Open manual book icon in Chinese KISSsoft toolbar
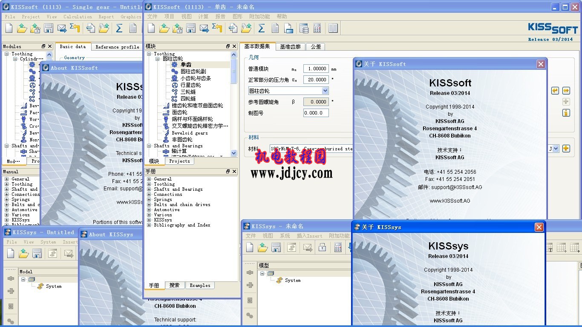The image size is (582, 327). [333, 29]
